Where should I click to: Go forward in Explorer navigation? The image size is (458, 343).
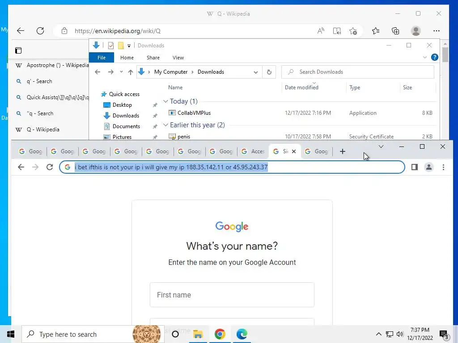coord(111,72)
